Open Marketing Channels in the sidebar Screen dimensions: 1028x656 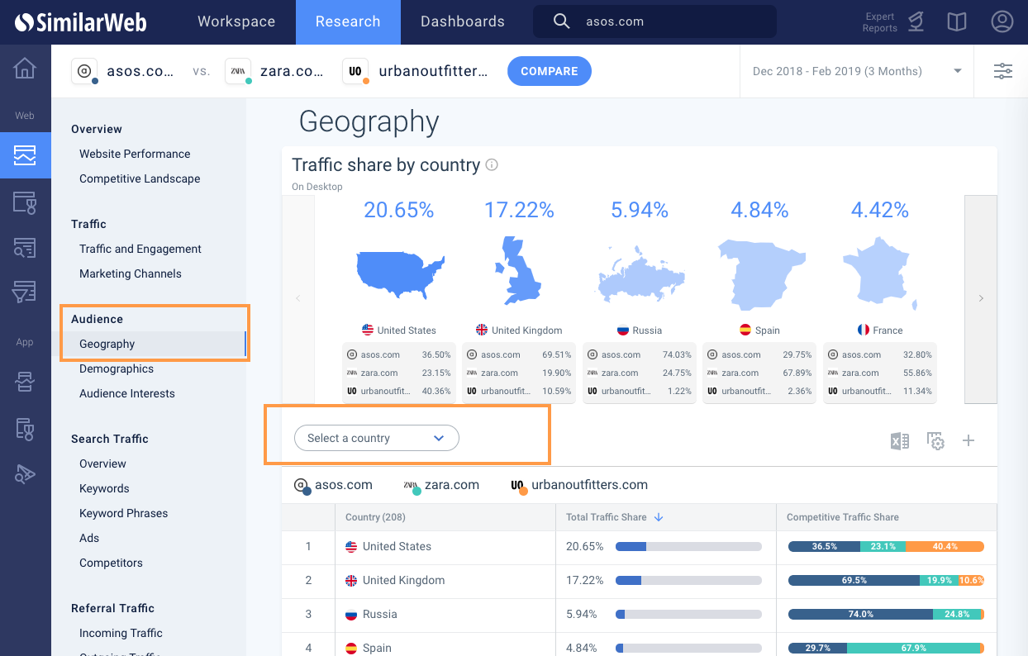click(x=131, y=273)
